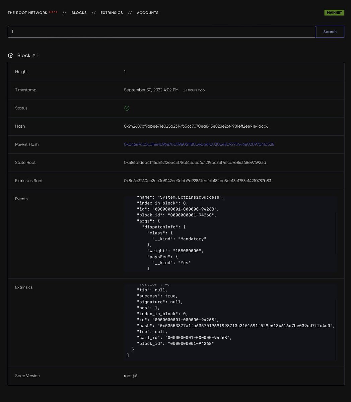Click the block cube icon beside Block # 1

tap(11, 55)
